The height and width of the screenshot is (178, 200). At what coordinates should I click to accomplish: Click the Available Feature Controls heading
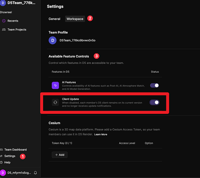[x=69, y=56]
